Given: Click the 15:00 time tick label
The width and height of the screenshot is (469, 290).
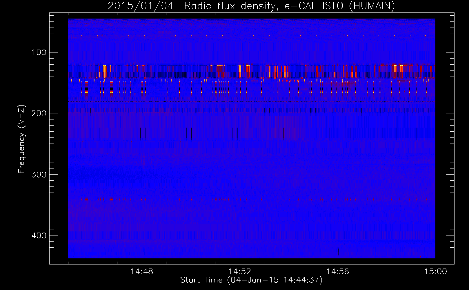Looking at the screenshot, I should 436,272.
